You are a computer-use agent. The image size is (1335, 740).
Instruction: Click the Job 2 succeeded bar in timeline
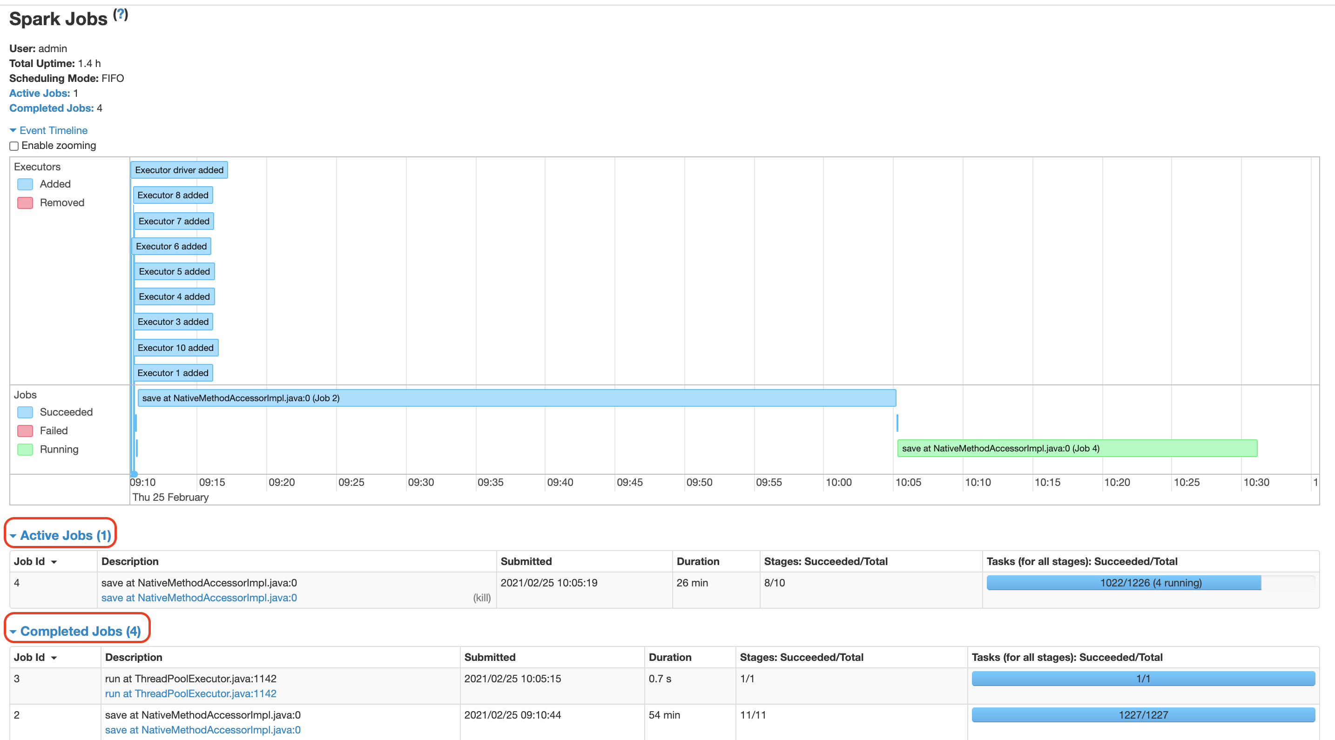tap(517, 398)
